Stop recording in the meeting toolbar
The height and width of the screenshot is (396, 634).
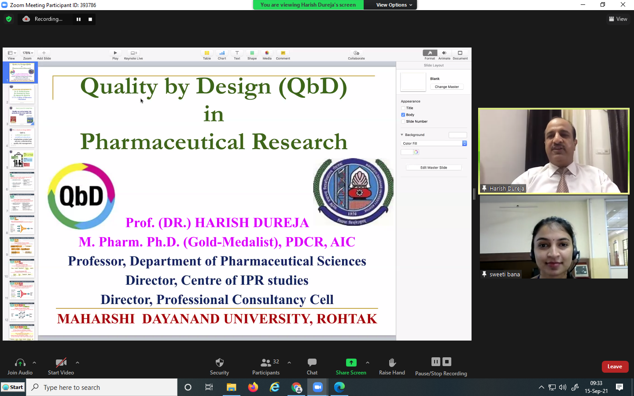(x=447, y=362)
